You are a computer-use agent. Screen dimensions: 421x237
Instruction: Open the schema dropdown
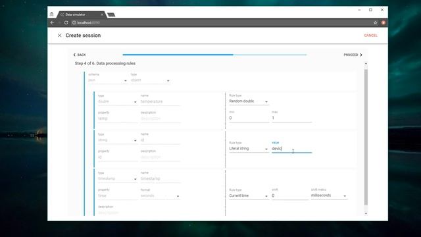coord(108,80)
